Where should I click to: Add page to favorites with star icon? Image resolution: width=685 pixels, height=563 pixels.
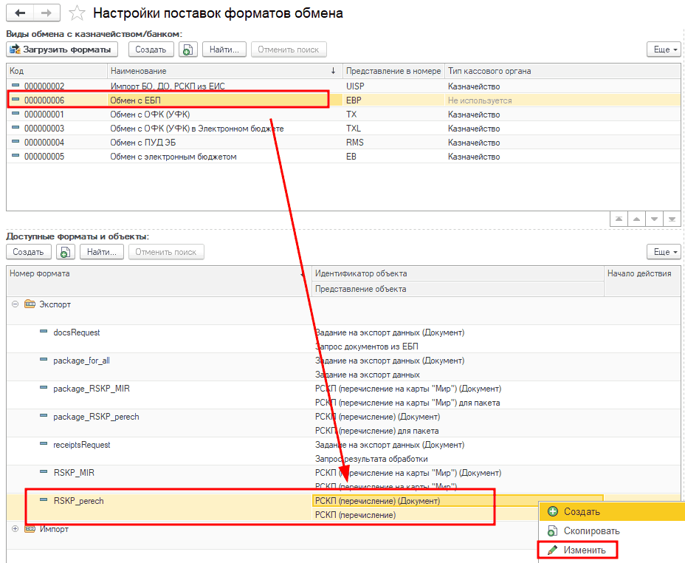click(x=76, y=13)
